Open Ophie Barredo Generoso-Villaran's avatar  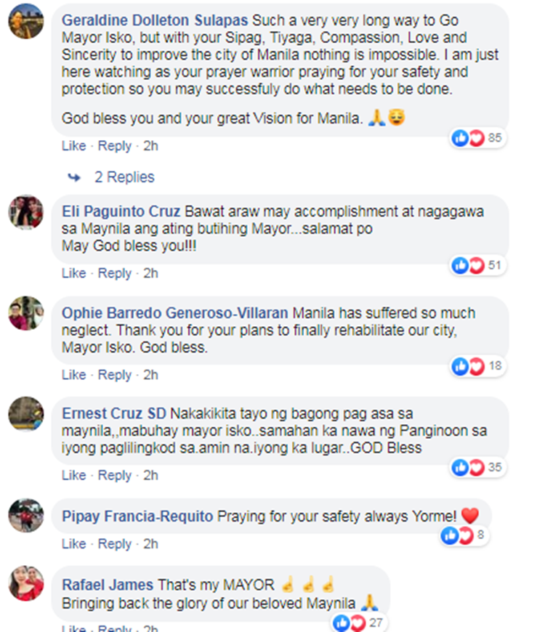pos(26,314)
